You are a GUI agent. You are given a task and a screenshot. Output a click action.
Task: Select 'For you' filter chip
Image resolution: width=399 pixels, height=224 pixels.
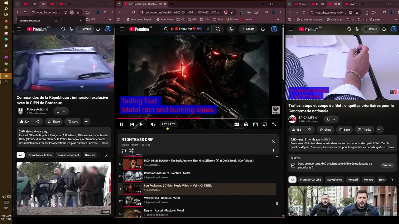pos(368,180)
